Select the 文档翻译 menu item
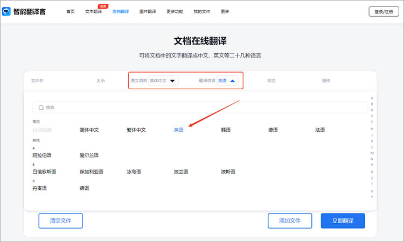The width and height of the screenshot is (404, 242). (121, 11)
